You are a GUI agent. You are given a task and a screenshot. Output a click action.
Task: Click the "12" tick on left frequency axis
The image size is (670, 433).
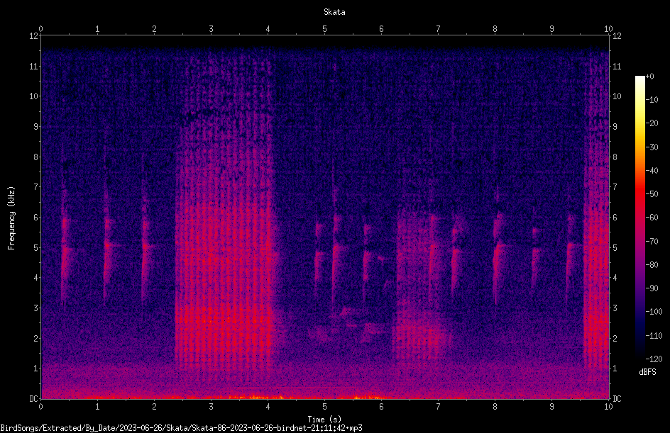[x=33, y=36]
